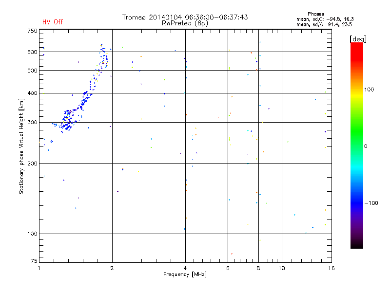Image resolution: width=390 pixels, height=292 pixels.
Task: Click the x-axis tick label '2'
Action: coord(112,268)
